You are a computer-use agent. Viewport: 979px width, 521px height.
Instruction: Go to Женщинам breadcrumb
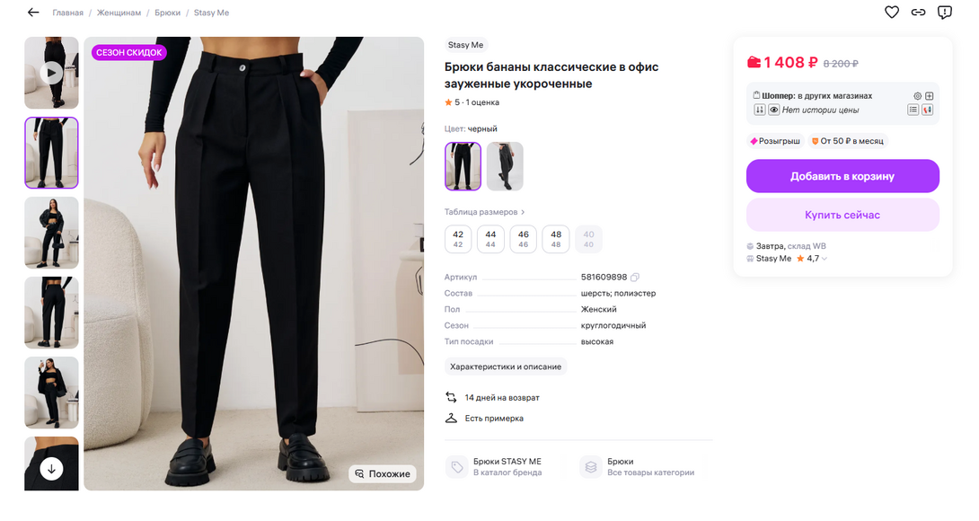pyautogui.click(x=119, y=13)
